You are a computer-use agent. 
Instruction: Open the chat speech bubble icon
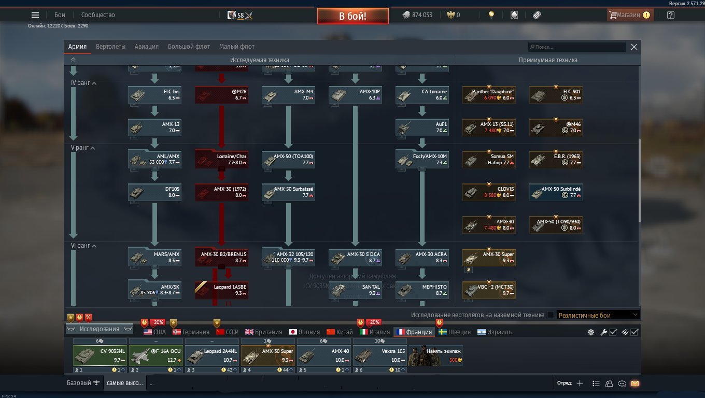(x=622, y=383)
